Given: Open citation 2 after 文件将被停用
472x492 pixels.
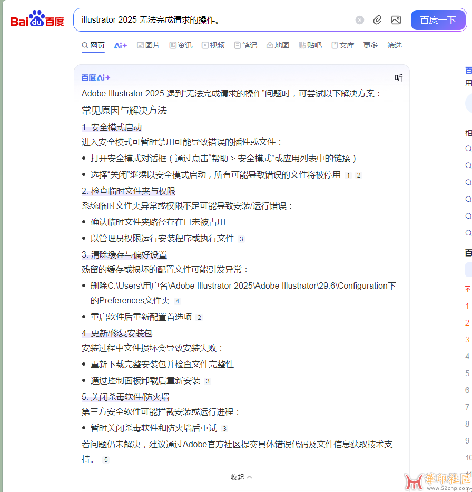Looking at the screenshot, I should (359, 175).
